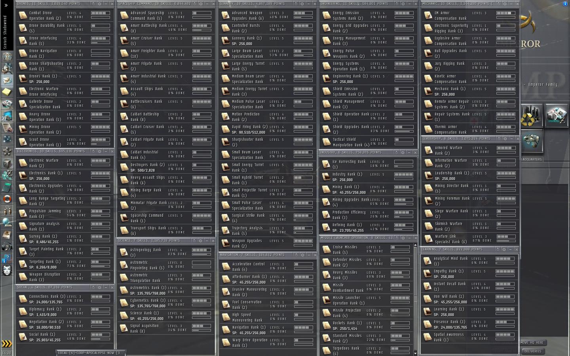
Task: Toggle the pin on the Engineering window
Action: point(397,4)
